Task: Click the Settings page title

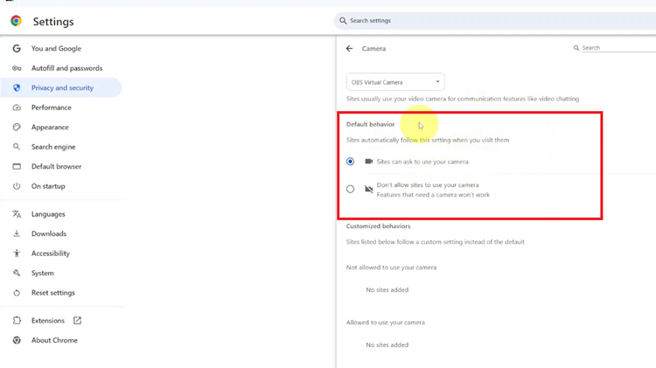Action: coord(53,22)
